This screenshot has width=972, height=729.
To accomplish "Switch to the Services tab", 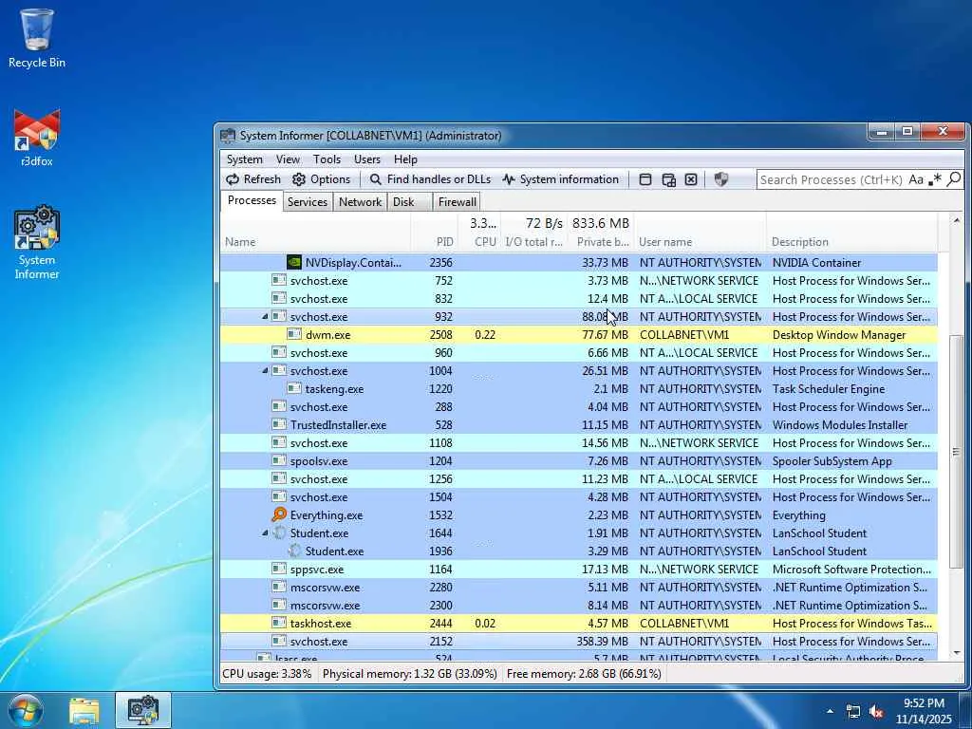I will (x=308, y=202).
